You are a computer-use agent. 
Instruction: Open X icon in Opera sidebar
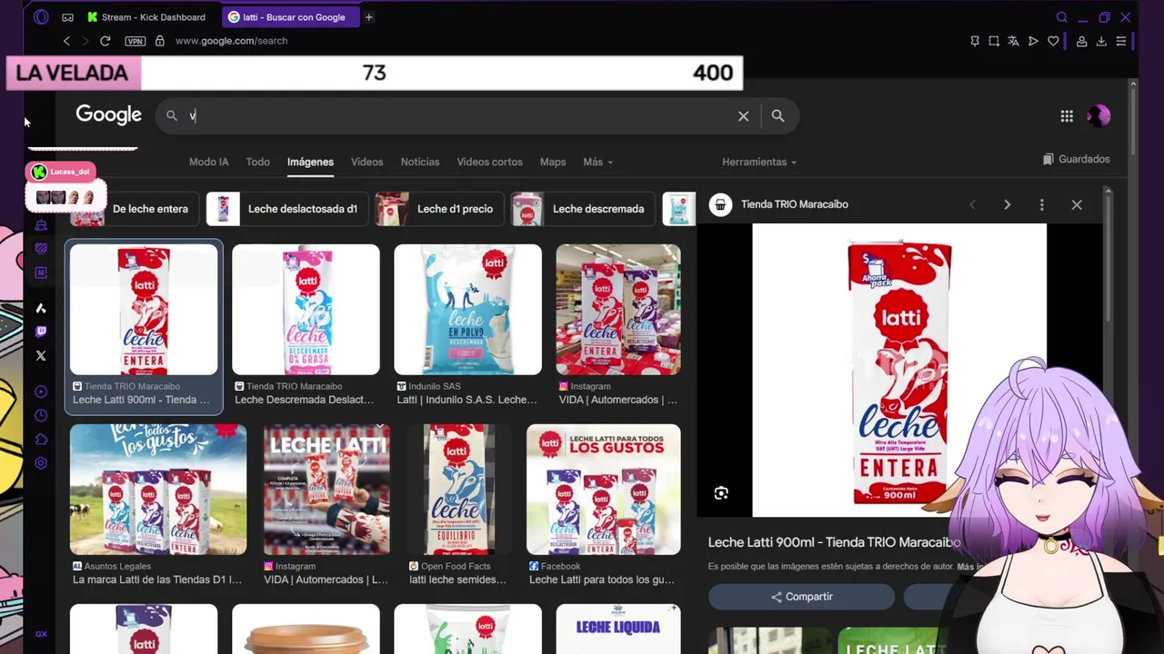[x=41, y=356]
